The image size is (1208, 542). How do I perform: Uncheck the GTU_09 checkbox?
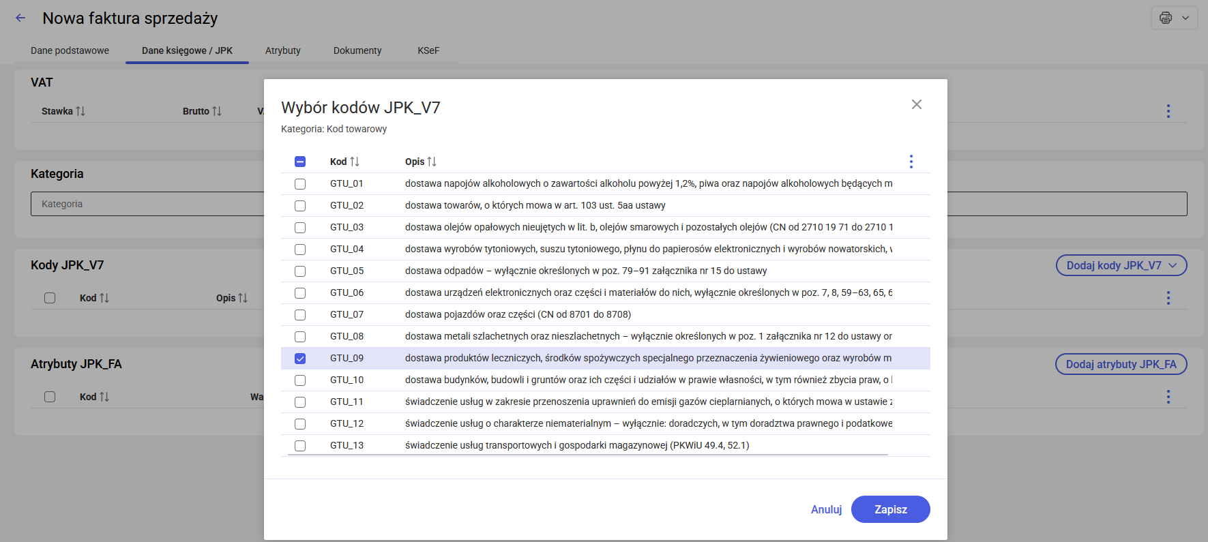point(300,359)
